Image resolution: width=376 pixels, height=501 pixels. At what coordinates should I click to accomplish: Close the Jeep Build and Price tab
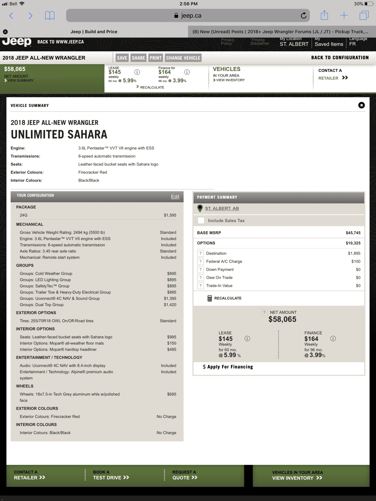click(x=5, y=32)
